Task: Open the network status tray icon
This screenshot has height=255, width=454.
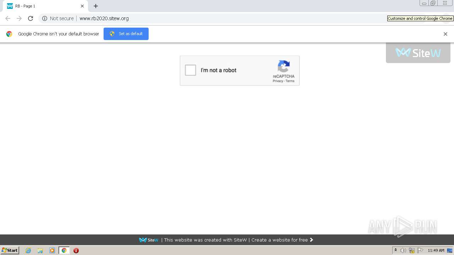Action: point(412,250)
